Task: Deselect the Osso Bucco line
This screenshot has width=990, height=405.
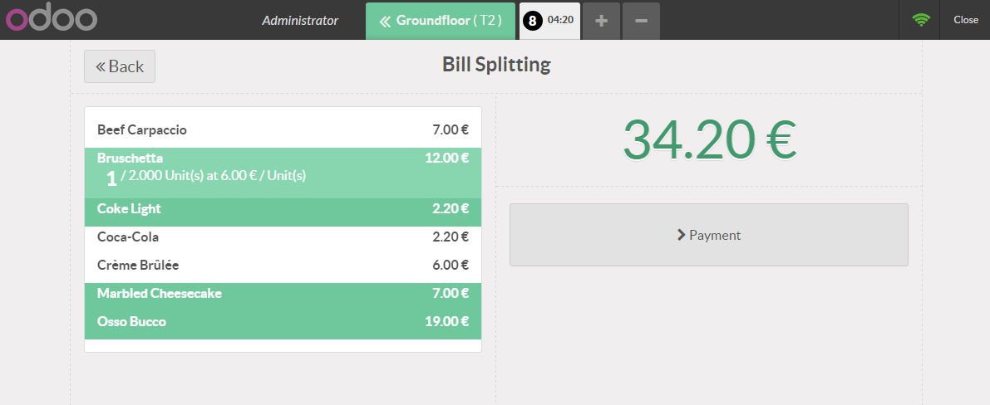Action: 283,322
